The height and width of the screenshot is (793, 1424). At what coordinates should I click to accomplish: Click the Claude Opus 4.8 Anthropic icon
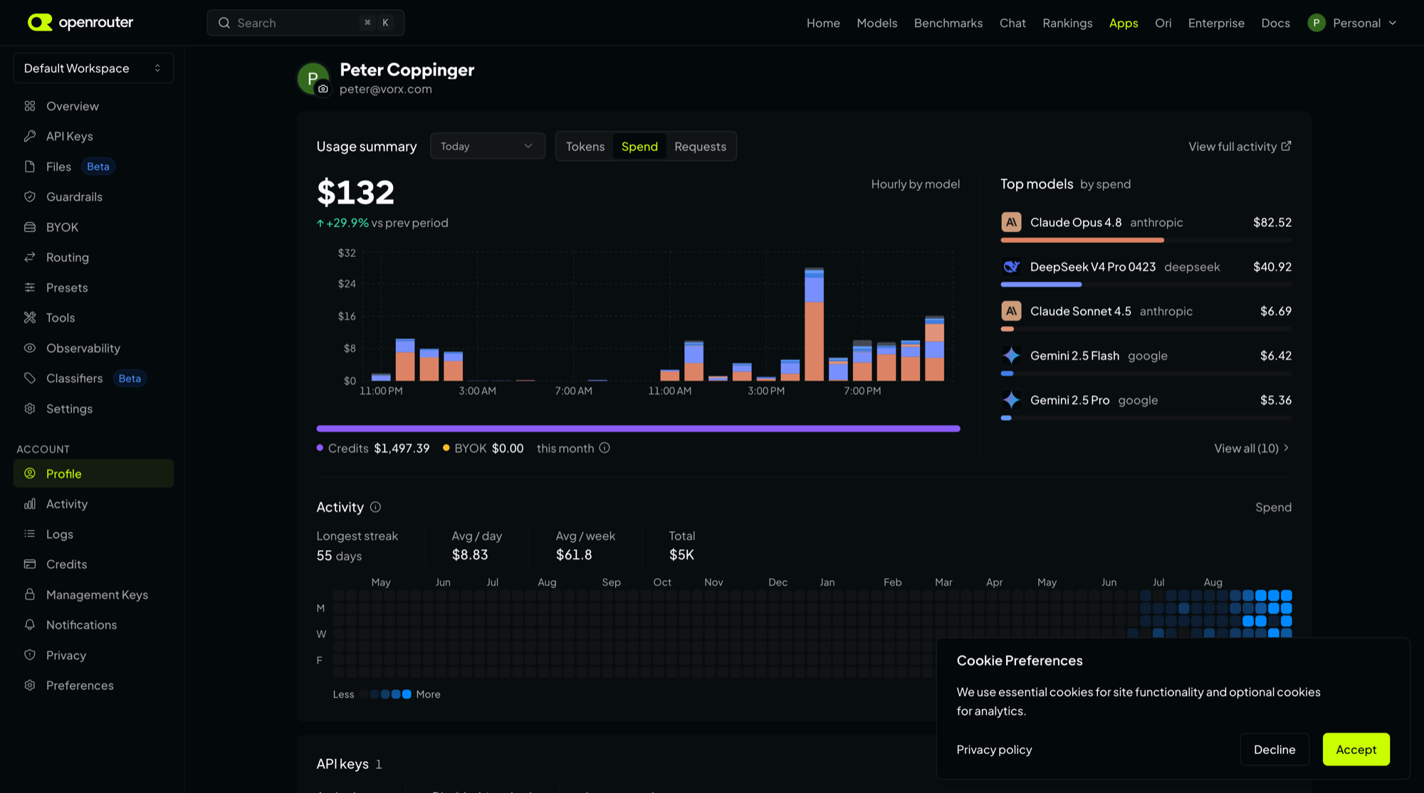[x=1011, y=222]
